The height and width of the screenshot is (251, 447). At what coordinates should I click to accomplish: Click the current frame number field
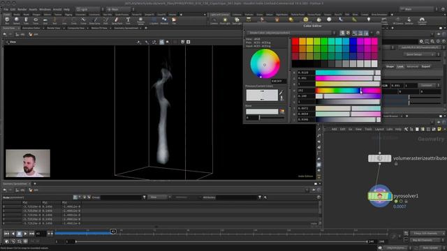pos(41,234)
